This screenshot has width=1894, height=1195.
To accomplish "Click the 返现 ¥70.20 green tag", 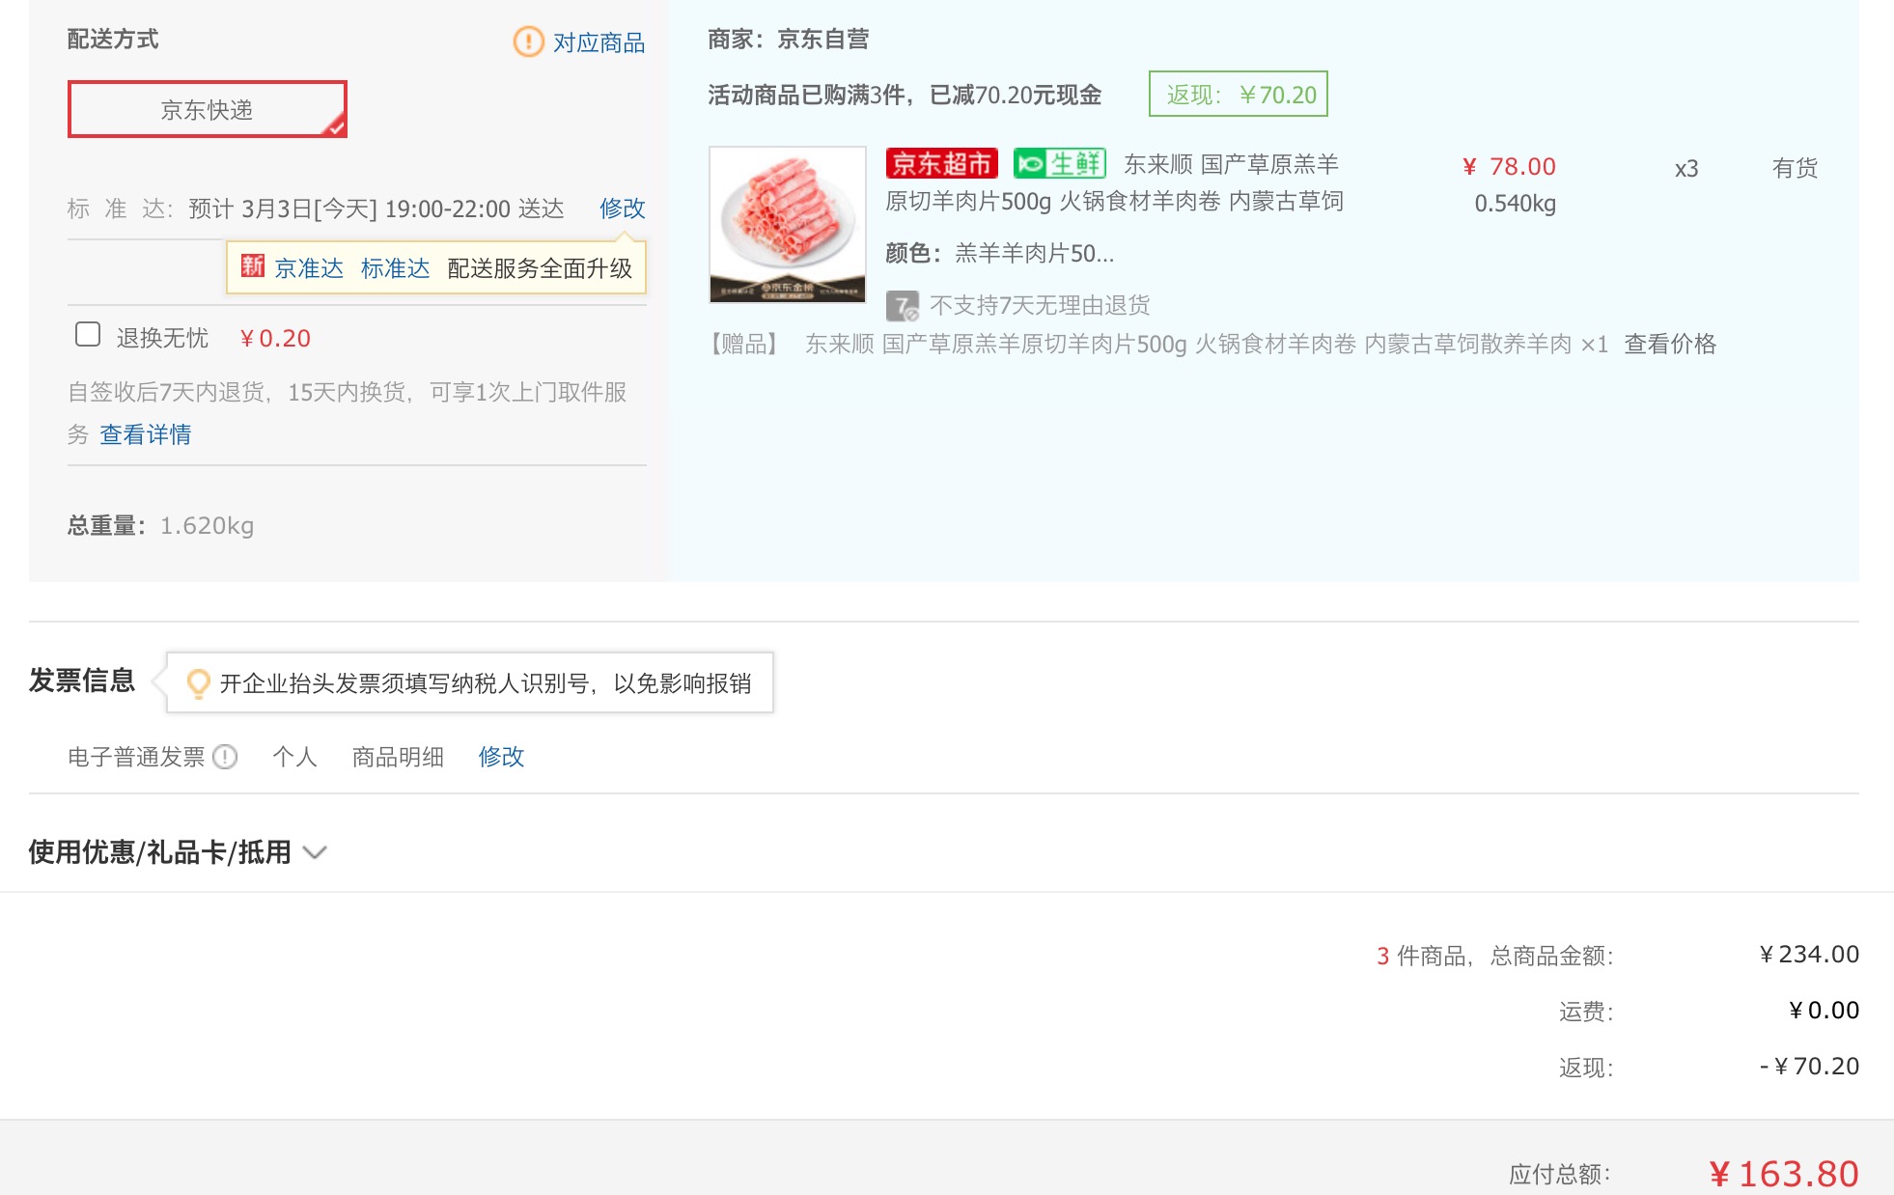I will point(1239,95).
